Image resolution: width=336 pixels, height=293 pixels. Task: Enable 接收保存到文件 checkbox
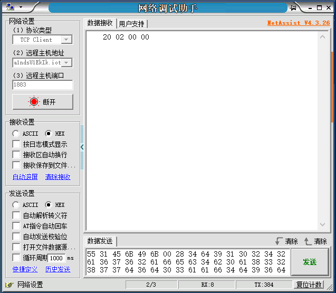tap(16, 165)
